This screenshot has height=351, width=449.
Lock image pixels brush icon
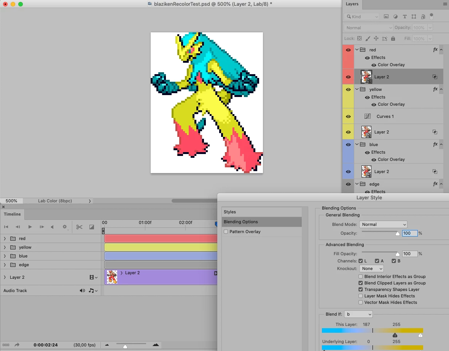[368, 38]
